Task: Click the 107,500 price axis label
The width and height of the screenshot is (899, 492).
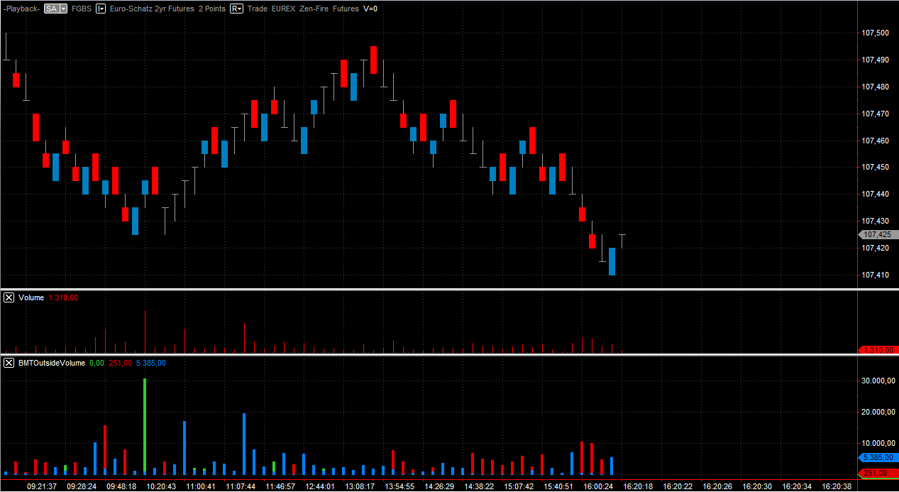Action: (875, 33)
